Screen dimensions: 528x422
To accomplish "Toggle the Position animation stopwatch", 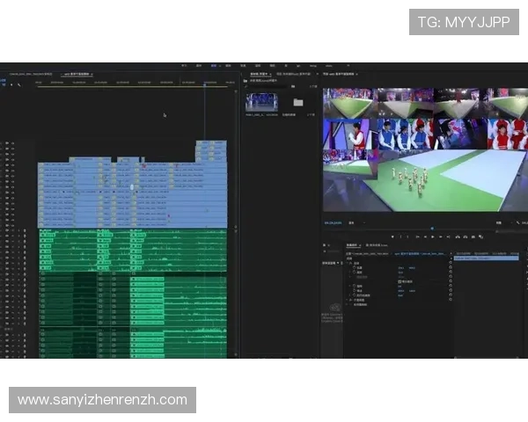I will [354, 266].
